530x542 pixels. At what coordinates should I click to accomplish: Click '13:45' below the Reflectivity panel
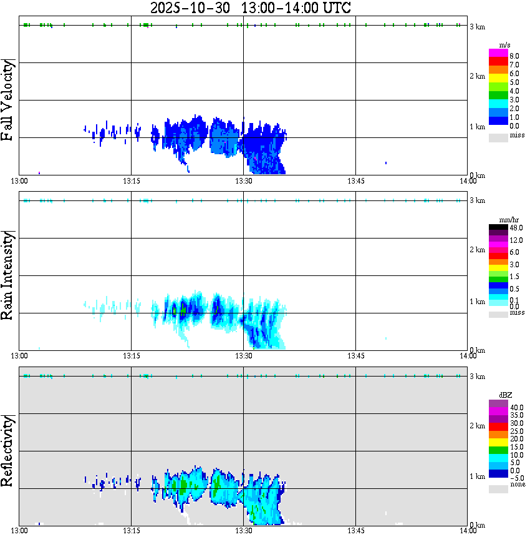[x=356, y=531]
